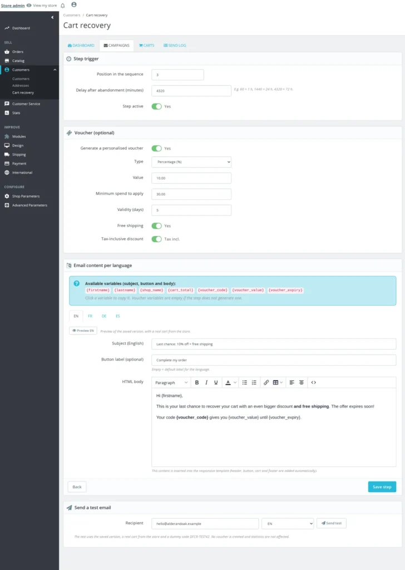
Task: Open the test email language dropdown
Action: click(x=288, y=523)
